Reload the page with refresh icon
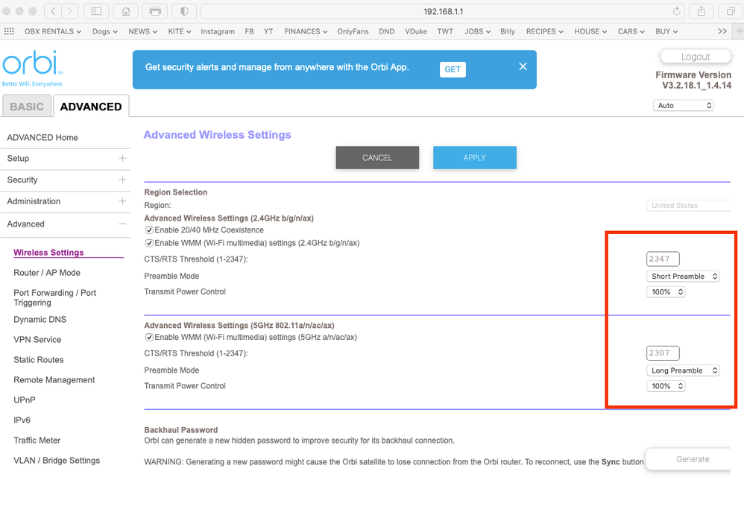Screen dimensions: 744x518 pos(677,11)
